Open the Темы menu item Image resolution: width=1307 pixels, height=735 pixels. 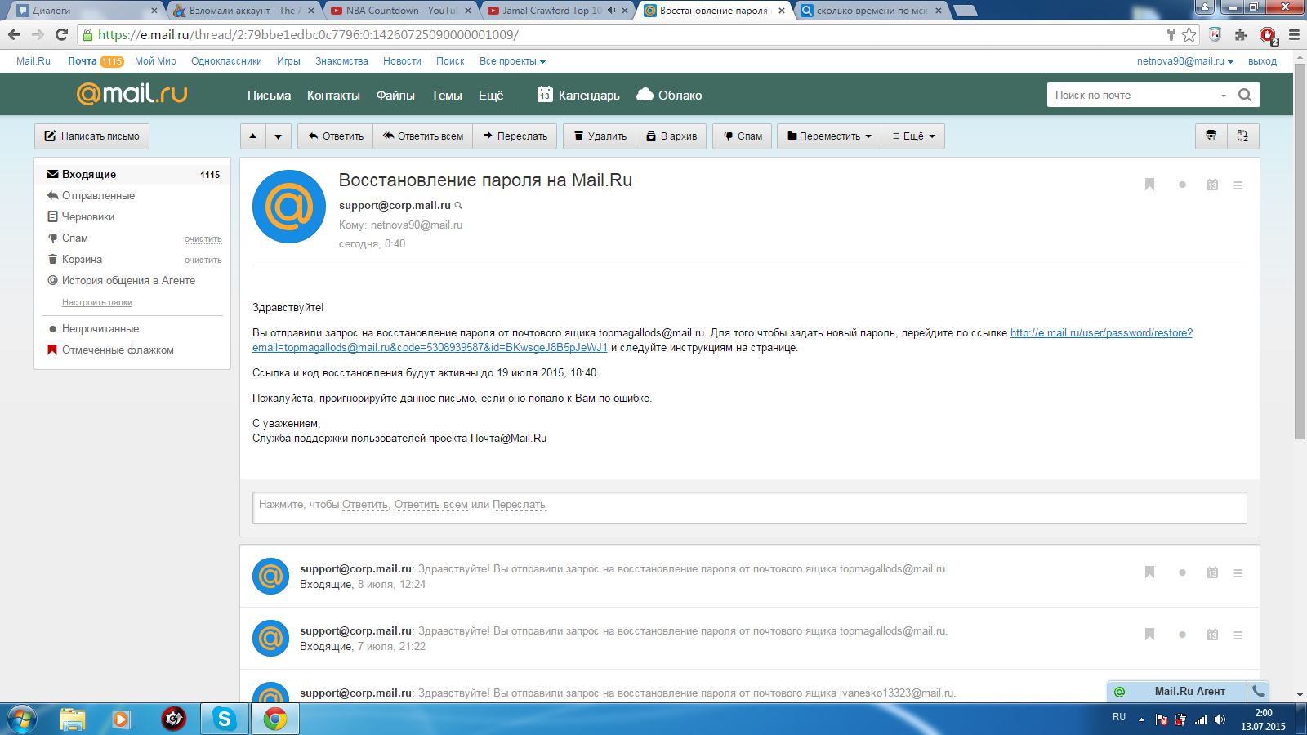(x=447, y=96)
